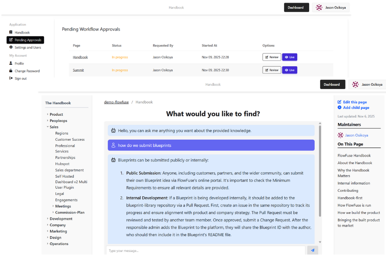Click the Type your message input field
Viewport: 386px width, 257px height.
(x=205, y=251)
